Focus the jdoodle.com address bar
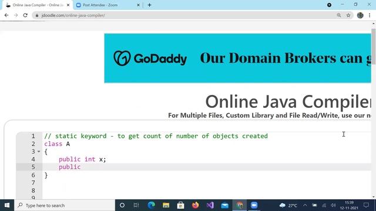Screen dimensions: 376x211 187,15
